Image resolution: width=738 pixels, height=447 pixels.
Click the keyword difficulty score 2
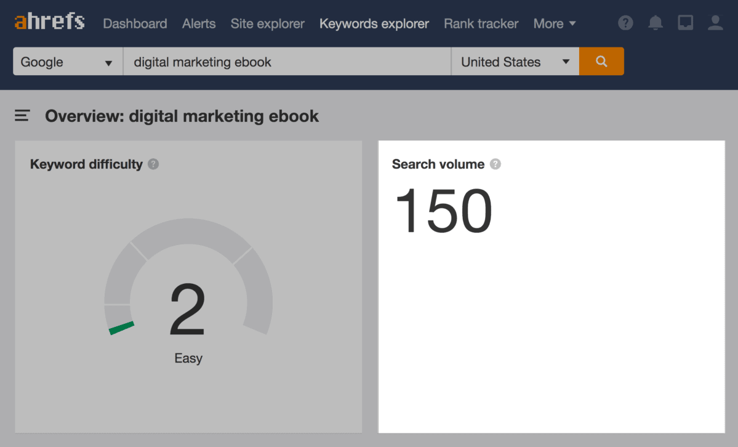click(x=188, y=309)
